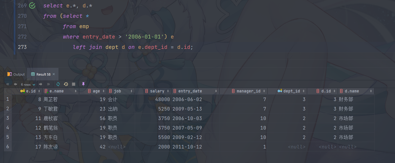The image size is (395, 163).
Task: Open the 6 rows page size dropdown
Action: (x=28, y=84)
